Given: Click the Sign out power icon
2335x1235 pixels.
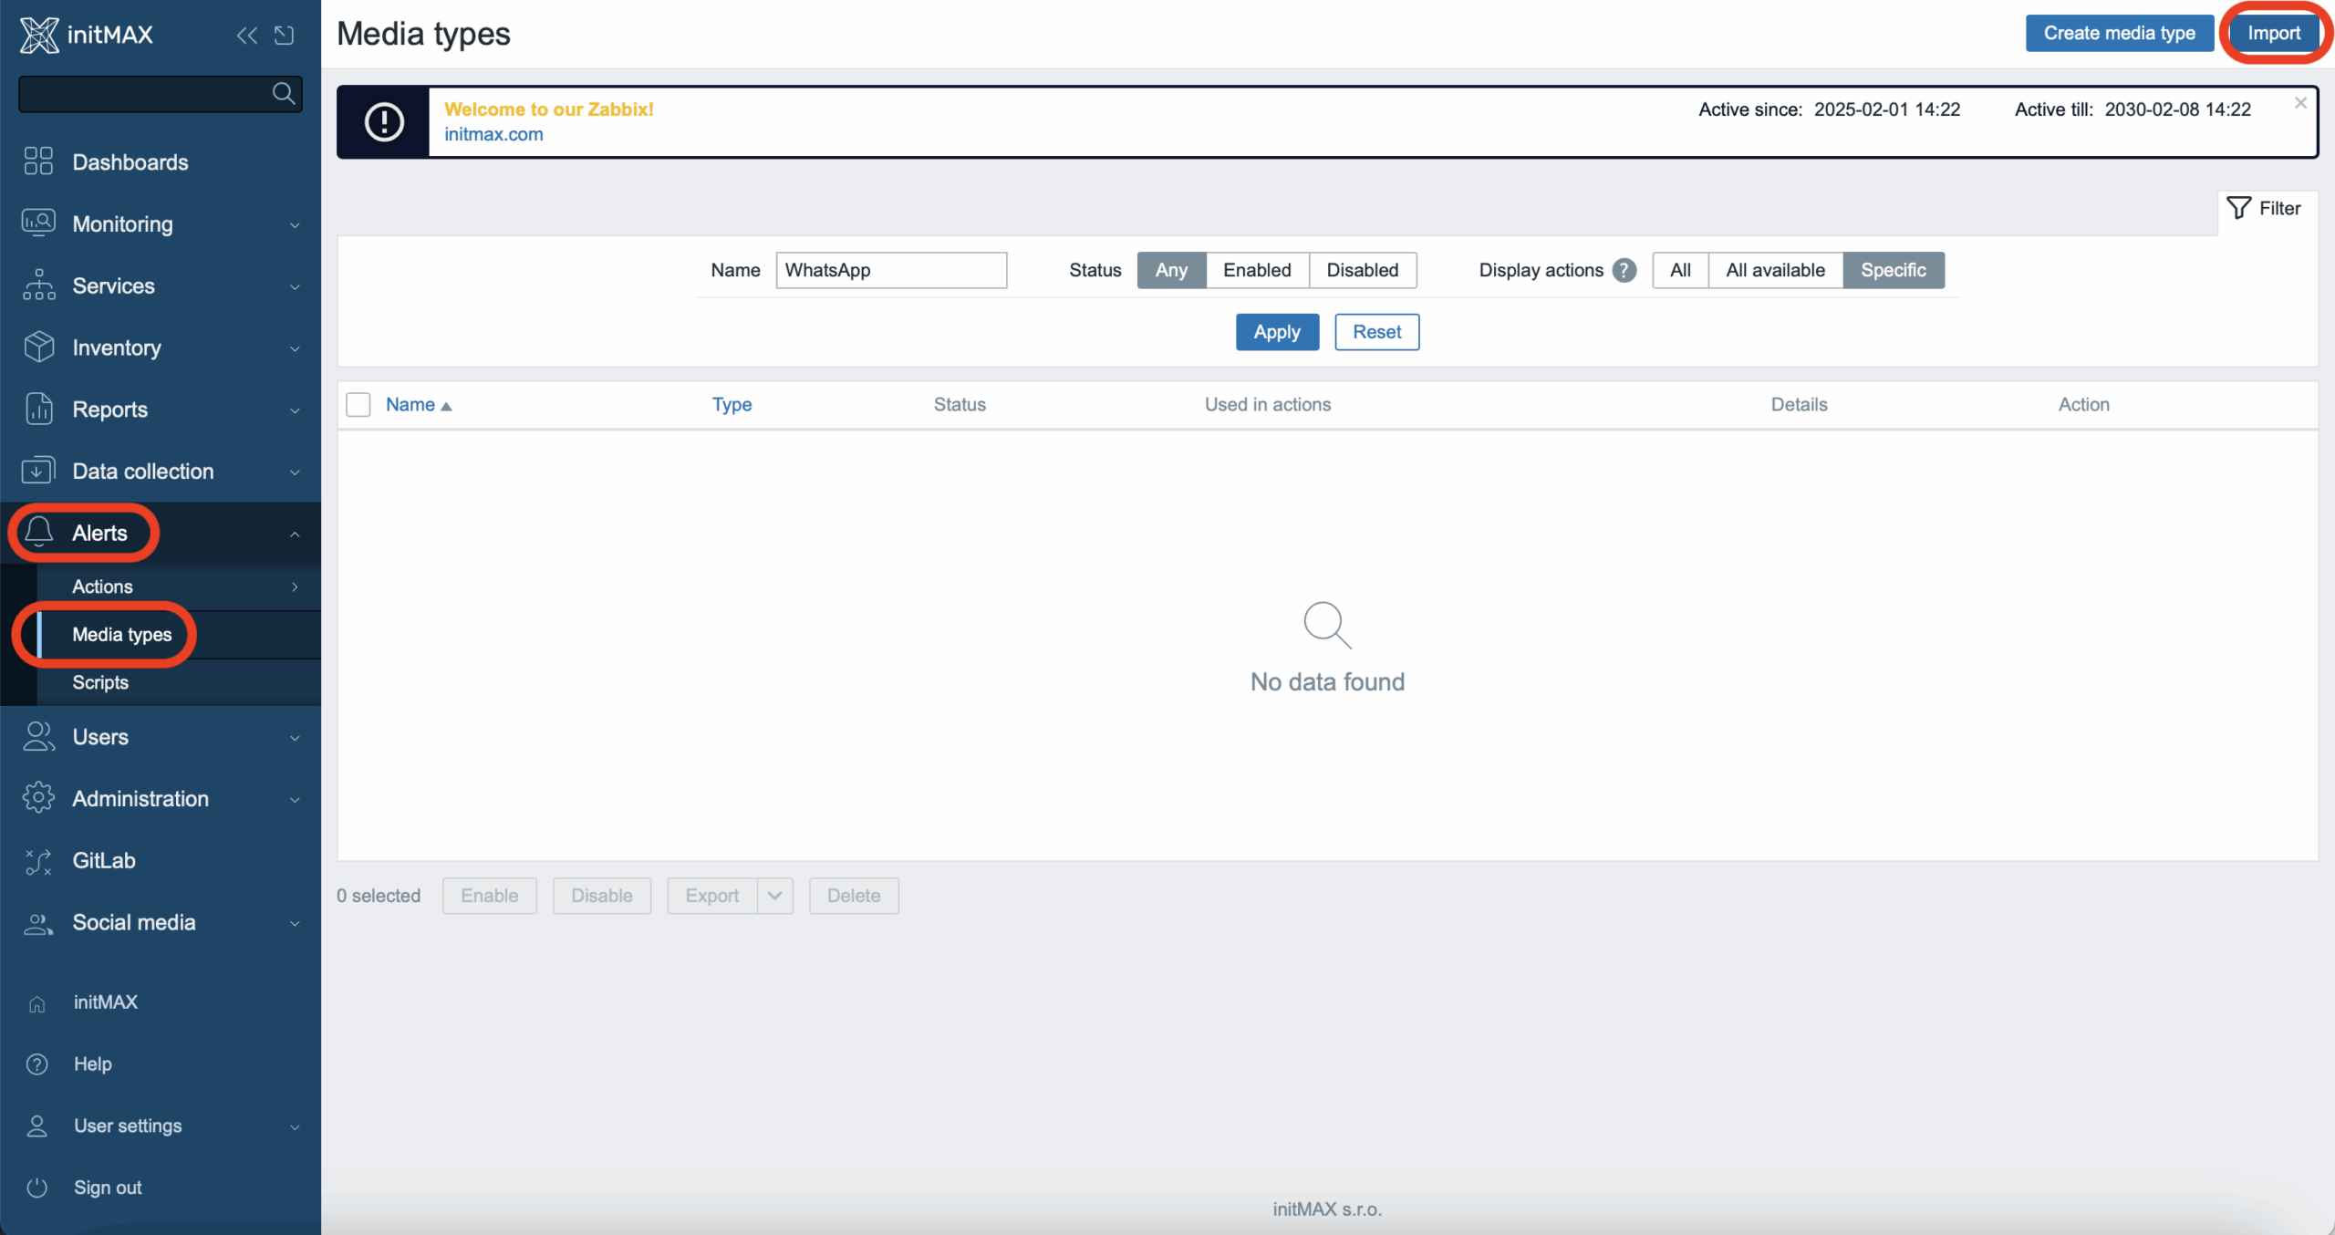Looking at the screenshot, I should pos(36,1187).
